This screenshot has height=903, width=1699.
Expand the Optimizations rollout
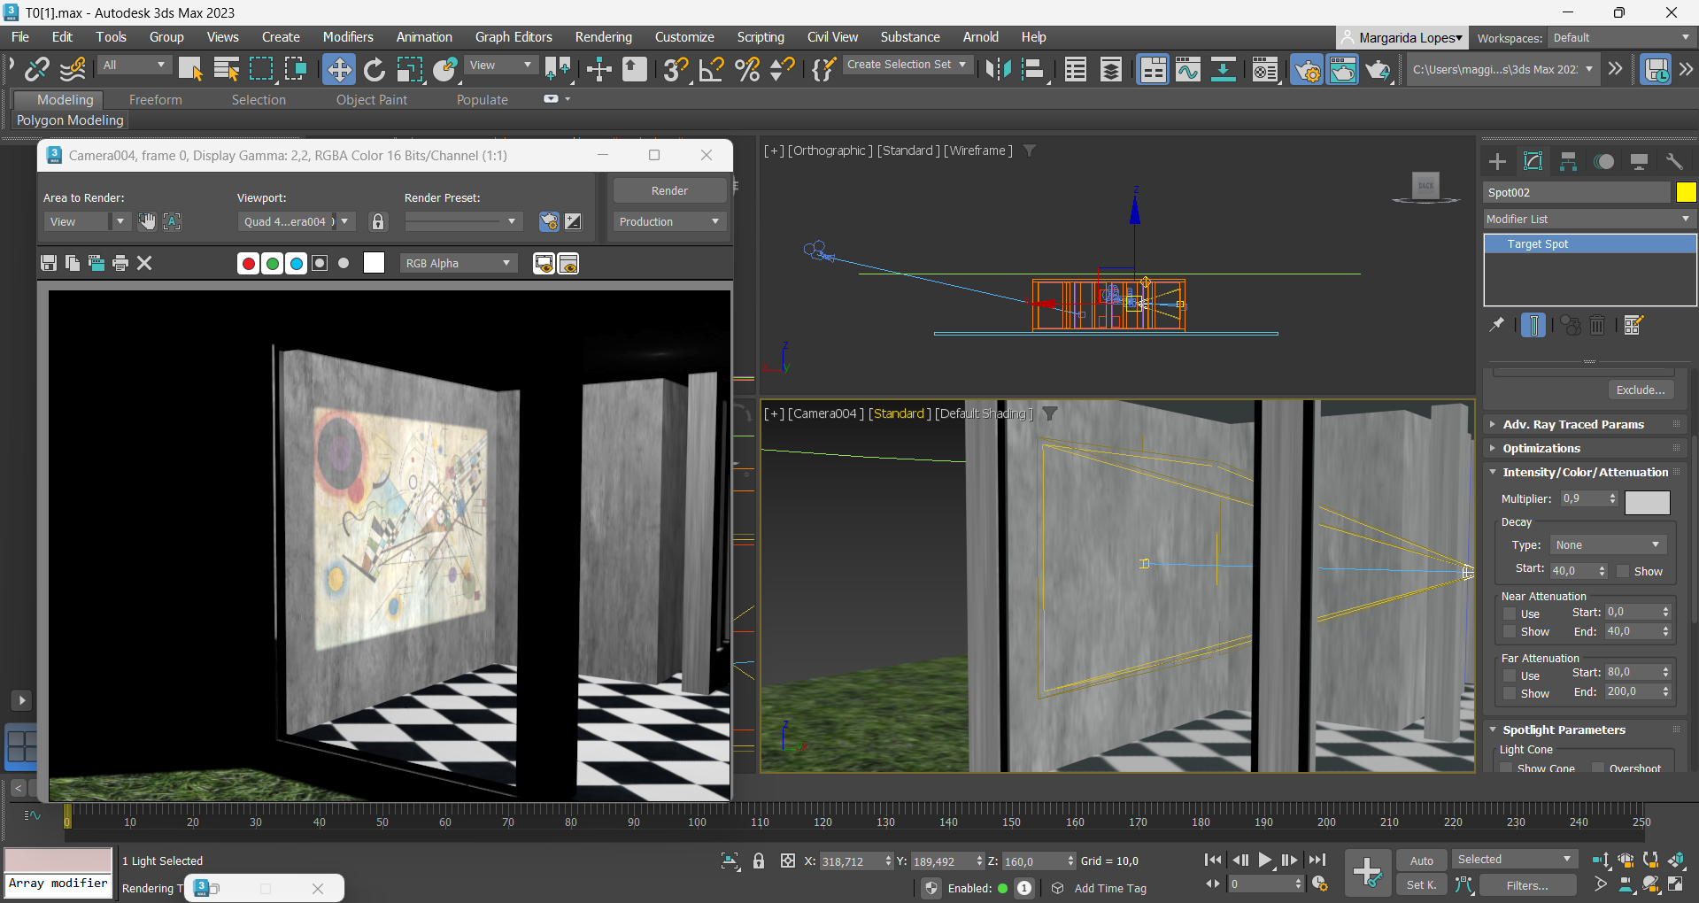(x=1541, y=449)
